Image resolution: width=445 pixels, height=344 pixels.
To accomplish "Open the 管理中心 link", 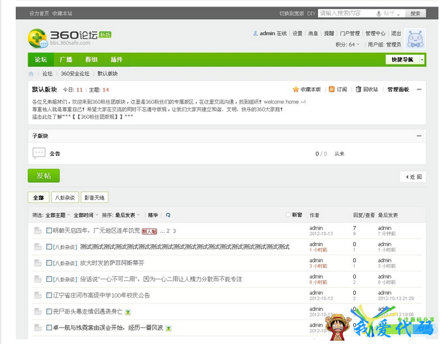I will [x=375, y=33].
